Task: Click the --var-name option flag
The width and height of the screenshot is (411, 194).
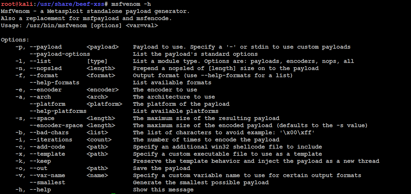Action: point(47,176)
